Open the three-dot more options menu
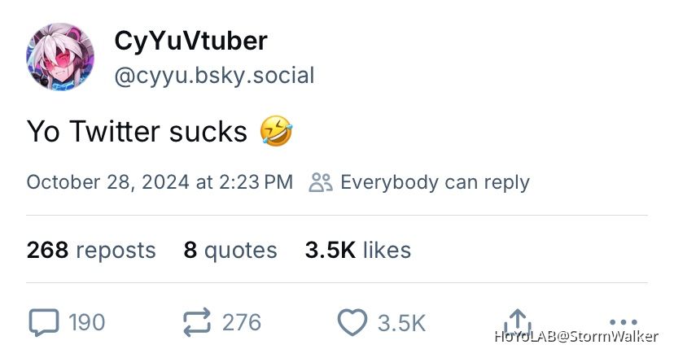This screenshot has height=358, width=674. click(x=623, y=321)
